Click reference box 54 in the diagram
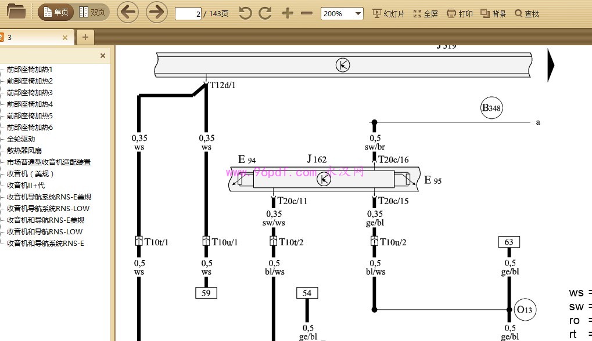 pyautogui.click(x=307, y=293)
